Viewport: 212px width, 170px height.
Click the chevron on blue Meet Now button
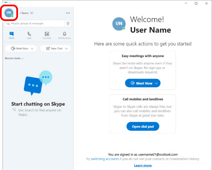(x=156, y=83)
